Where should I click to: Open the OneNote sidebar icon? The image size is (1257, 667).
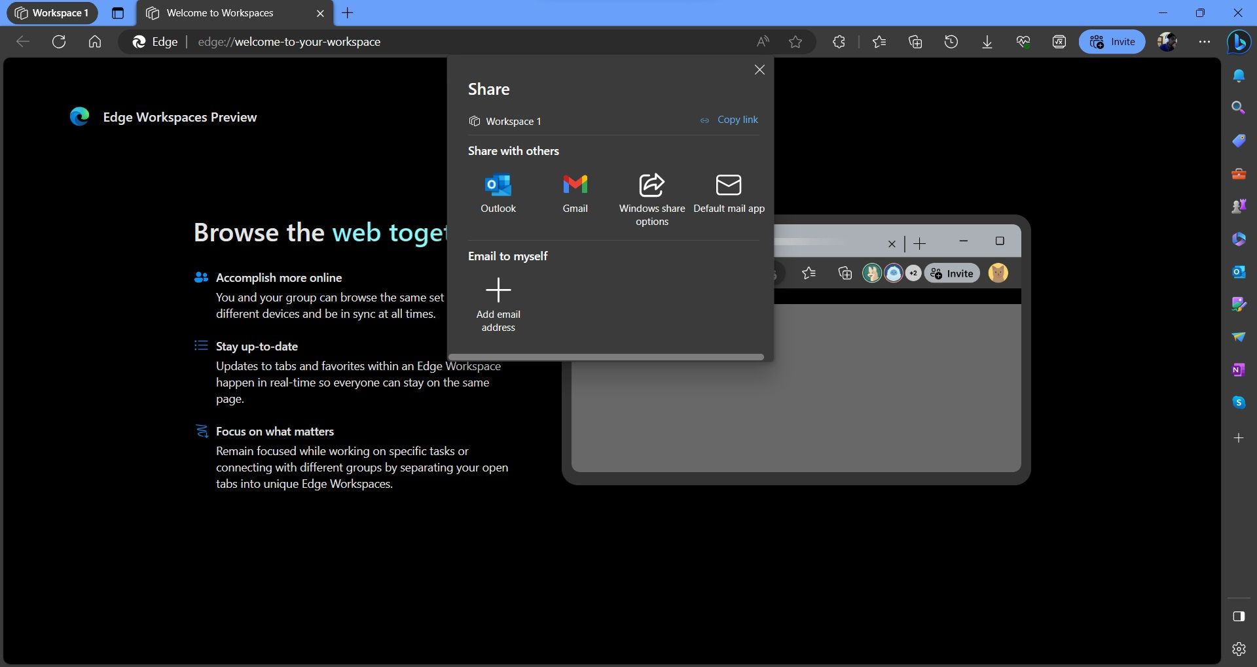1238,369
